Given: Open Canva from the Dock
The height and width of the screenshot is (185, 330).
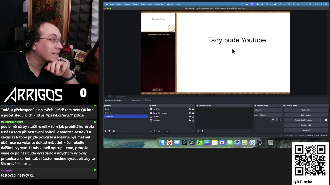Looking at the screenshot, I should (207, 142).
